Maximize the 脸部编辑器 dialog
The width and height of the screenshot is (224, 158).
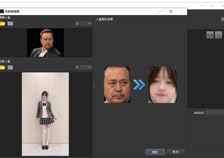(171, 11)
